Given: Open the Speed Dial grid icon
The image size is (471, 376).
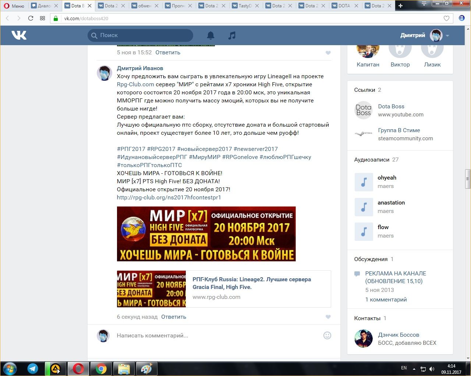Looking at the screenshot, I should [x=42, y=18].
